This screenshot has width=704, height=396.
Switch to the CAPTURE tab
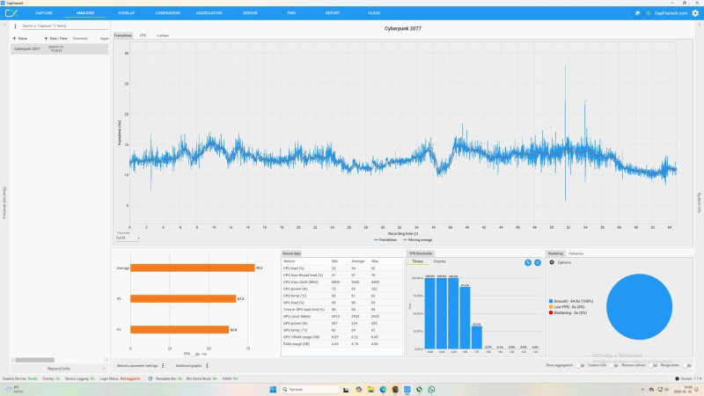(x=44, y=13)
